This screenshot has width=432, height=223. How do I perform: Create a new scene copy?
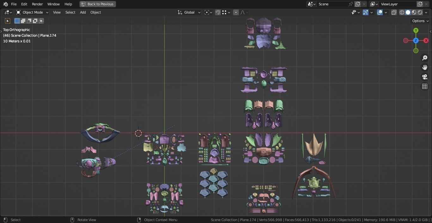[358, 4]
